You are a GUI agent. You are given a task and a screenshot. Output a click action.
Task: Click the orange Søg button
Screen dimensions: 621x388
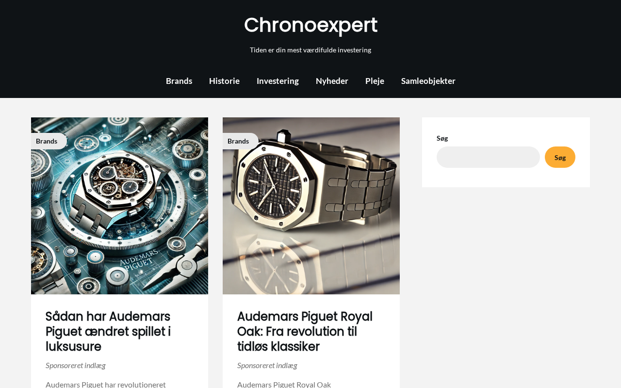(x=560, y=157)
